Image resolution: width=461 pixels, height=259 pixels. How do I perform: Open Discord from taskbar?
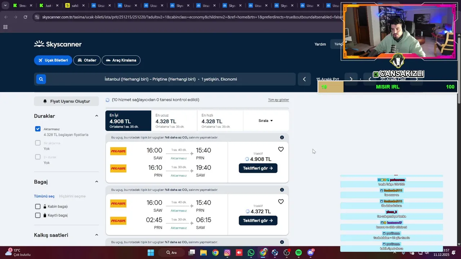click(x=310, y=253)
